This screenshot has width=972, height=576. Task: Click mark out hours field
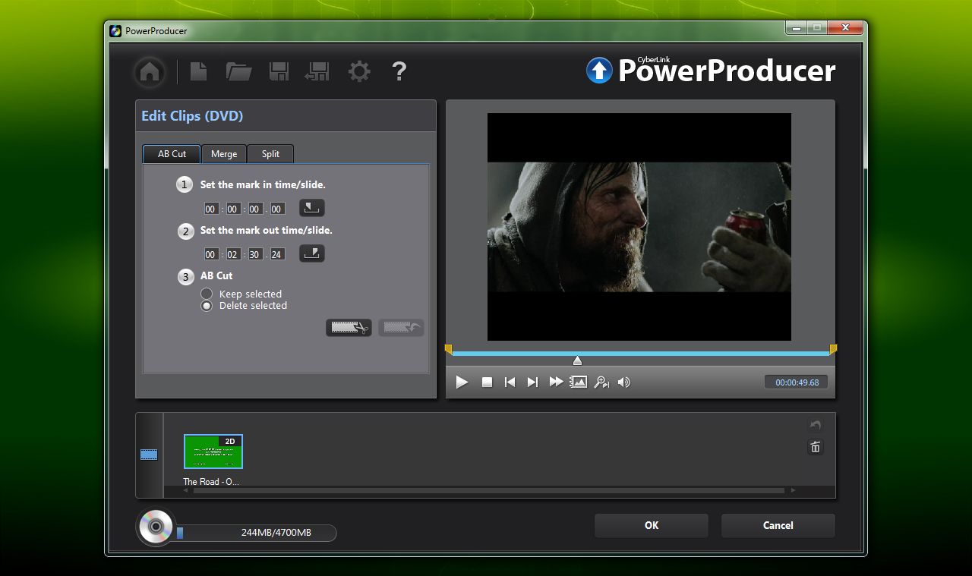[x=211, y=254]
